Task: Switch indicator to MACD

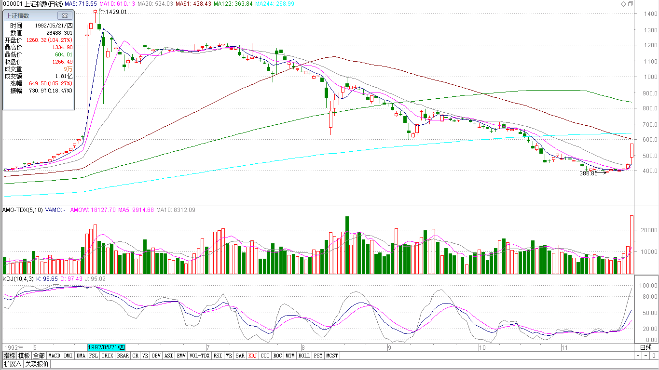Action: point(54,356)
